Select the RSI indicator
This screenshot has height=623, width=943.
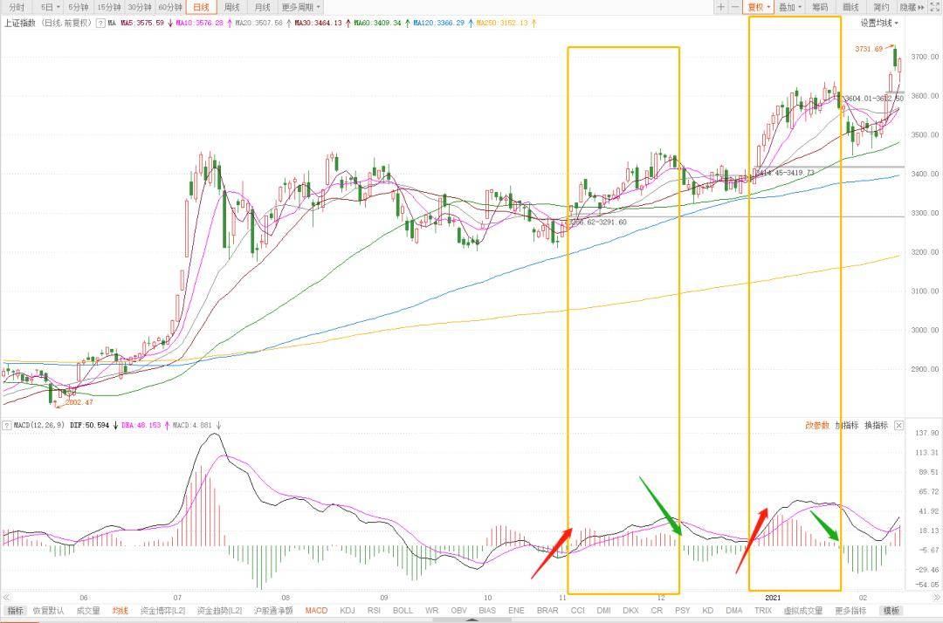[x=374, y=611]
